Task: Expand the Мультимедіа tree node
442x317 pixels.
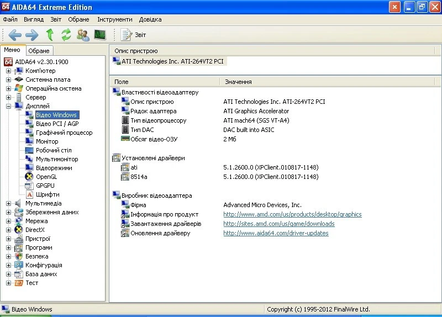Action: [8, 203]
